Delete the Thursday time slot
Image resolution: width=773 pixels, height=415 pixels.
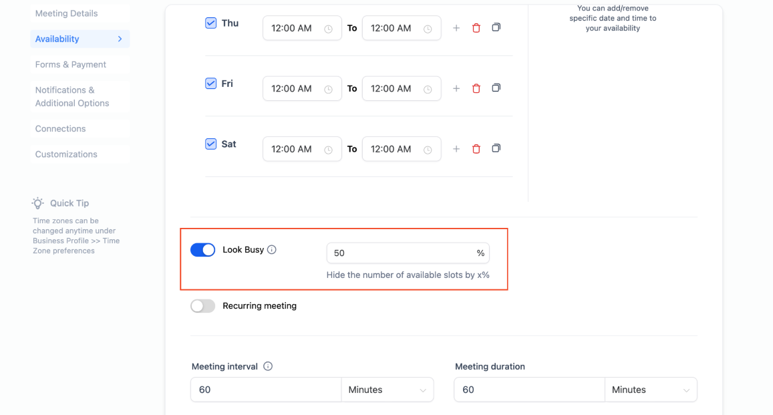[x=476, y=28]
